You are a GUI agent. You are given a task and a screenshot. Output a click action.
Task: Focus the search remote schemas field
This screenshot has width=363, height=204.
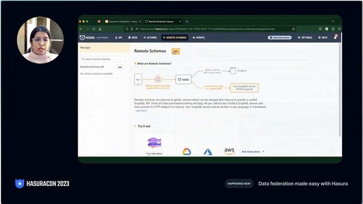pos(103,59)
